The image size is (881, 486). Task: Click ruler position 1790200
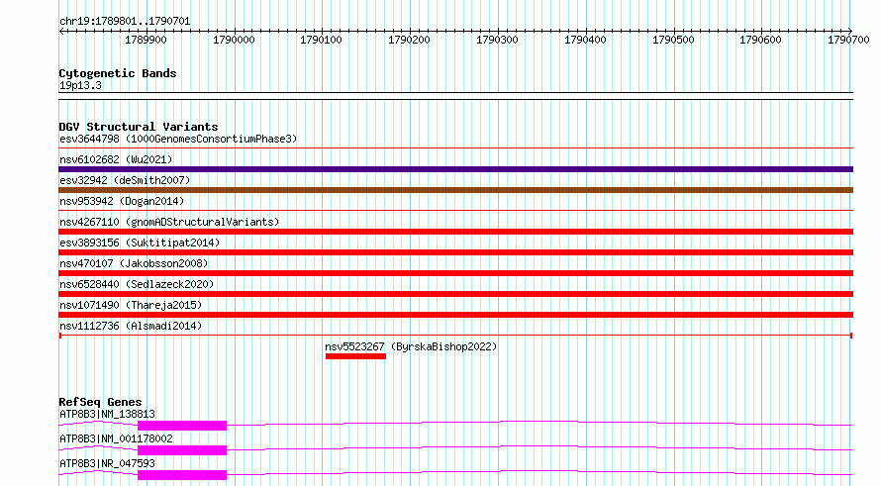point(409,40)
